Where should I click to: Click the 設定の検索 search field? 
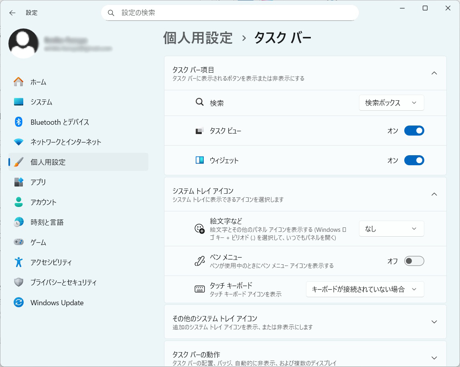[x=237, y=13]
